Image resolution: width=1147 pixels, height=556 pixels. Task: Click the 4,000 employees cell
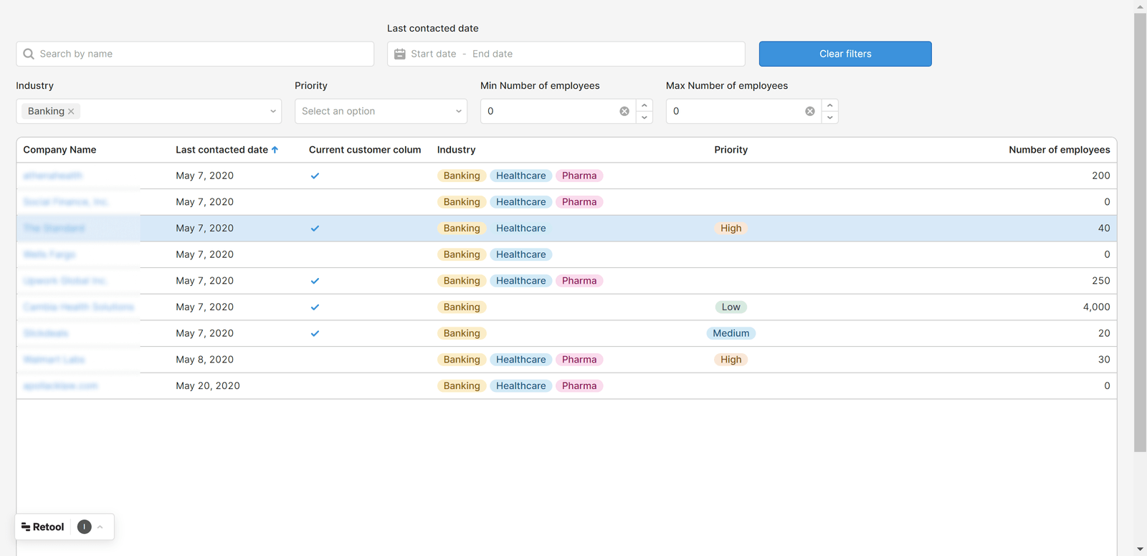pyautogui.click(x=1096, y=307)
